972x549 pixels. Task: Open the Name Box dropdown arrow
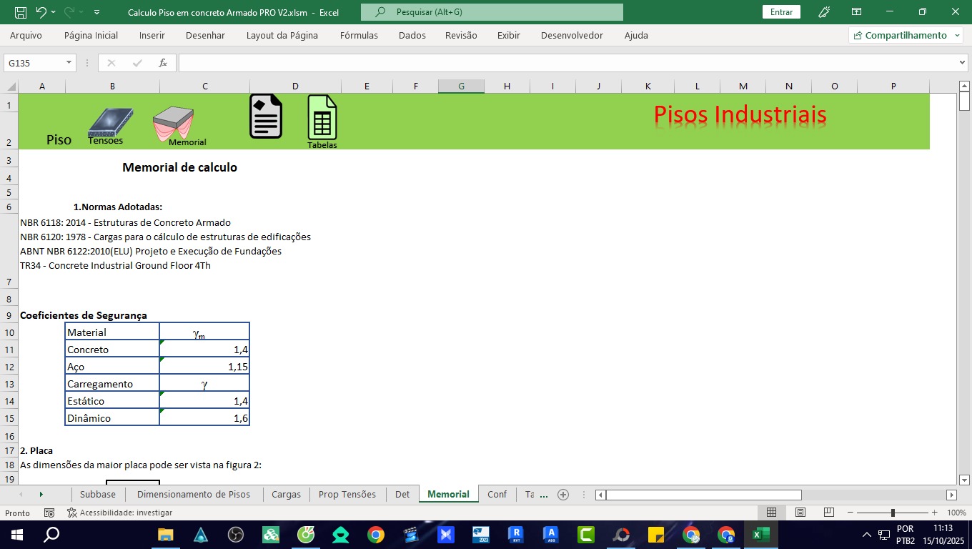pos(69,63)
